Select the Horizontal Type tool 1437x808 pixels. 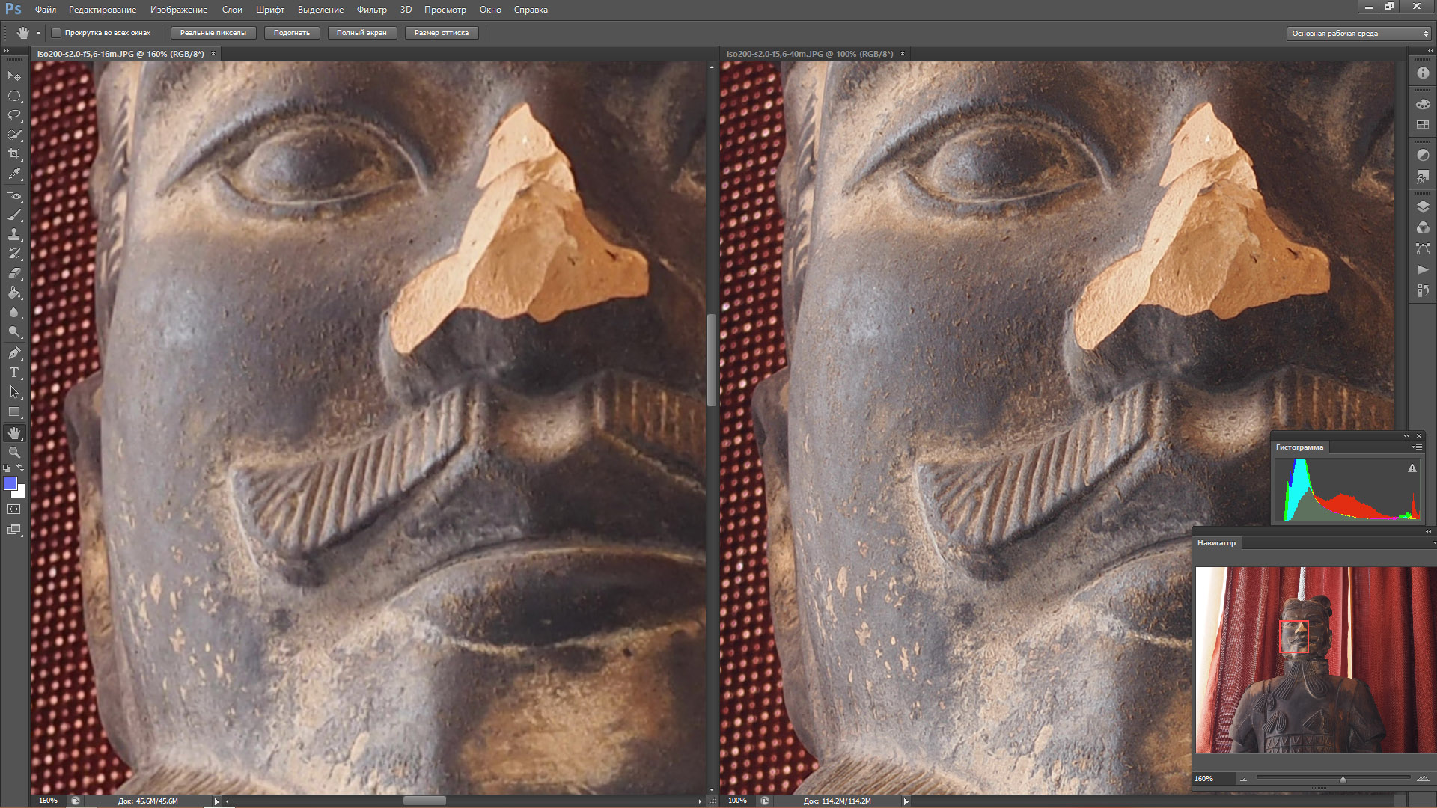(14, 373)
